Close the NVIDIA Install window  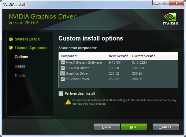177,3
